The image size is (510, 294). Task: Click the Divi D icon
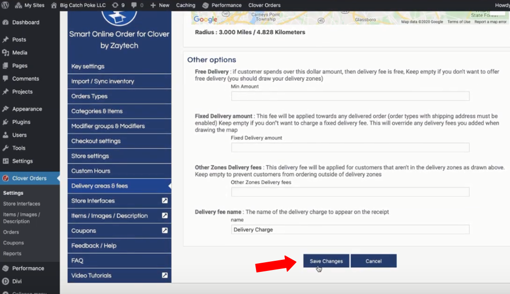pyautogui.click(x=5, y=281)
